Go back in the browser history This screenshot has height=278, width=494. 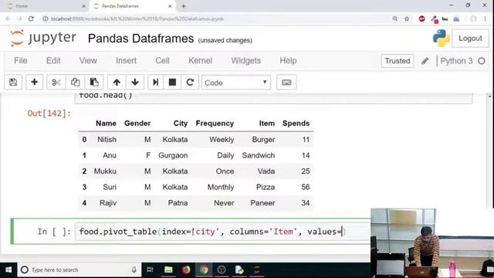pos(8,19)
